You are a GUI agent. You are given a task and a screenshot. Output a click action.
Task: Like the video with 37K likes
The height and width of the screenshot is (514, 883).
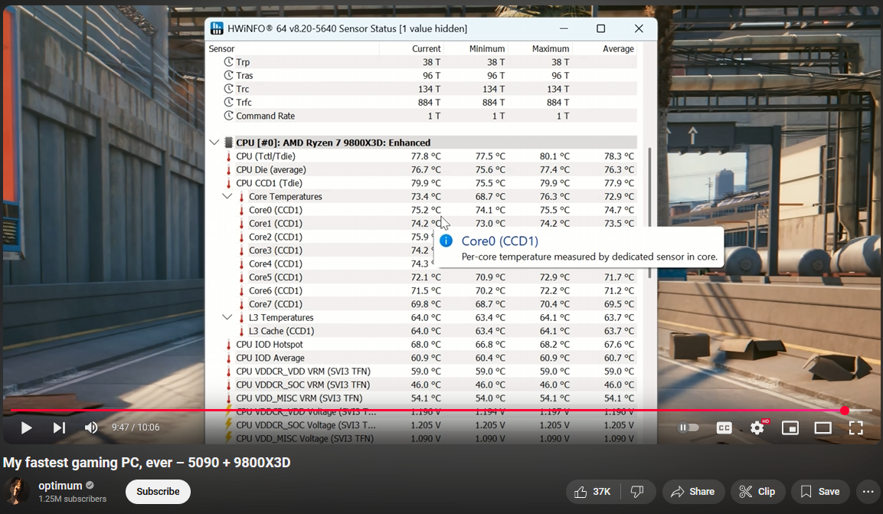(x=593, y=492)
